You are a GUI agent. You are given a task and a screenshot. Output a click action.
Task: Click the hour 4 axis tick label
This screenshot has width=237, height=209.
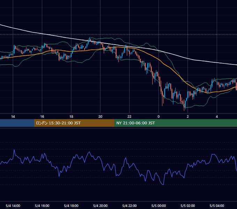click(217, 117)
